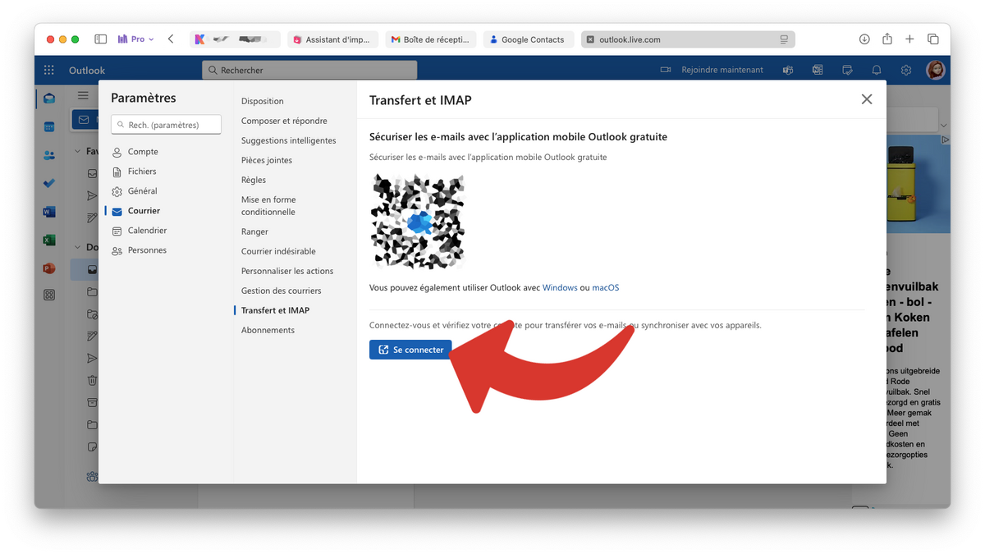This screenshot has width=985, height=554.
Task: Switch to the Assistant d'imp… tab
Action: coord(332,39)
